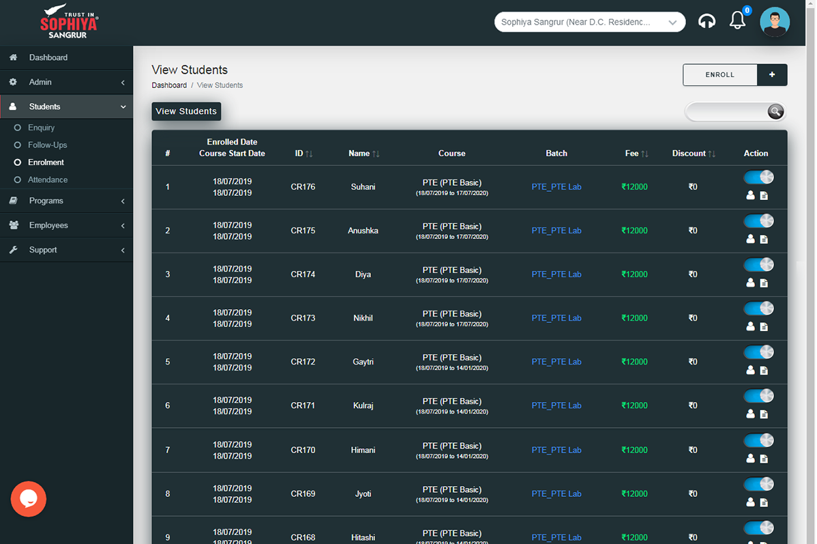Click student ID CR170
The width and height of the screenshot is (817, 544).
(x=303, y=450)
